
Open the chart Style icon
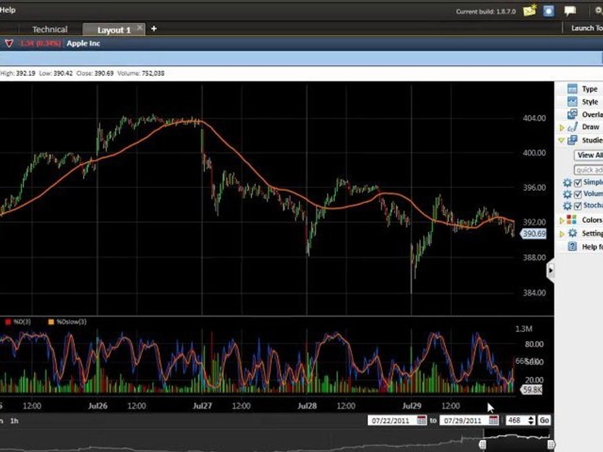click(x=572, y=102)
